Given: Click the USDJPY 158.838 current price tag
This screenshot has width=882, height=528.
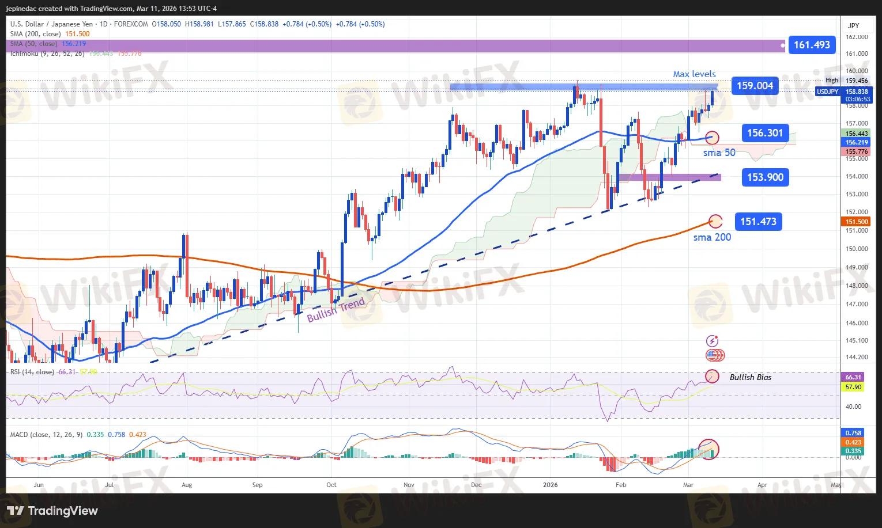Looking at the screenshot, I should (x=844, y=92).
